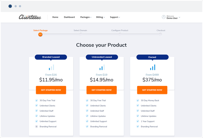
Task: Expand the Packages dropdown menu
Action: [x=86, y=17]
